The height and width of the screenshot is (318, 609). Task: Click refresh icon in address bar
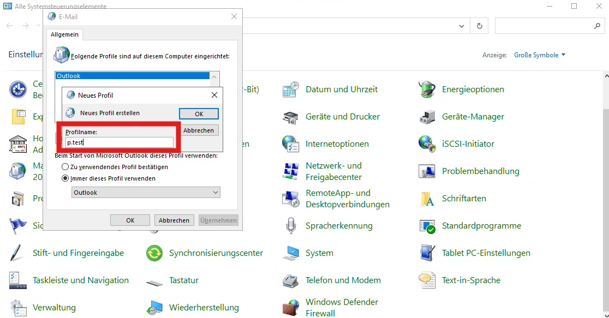[x=479, y=26]
